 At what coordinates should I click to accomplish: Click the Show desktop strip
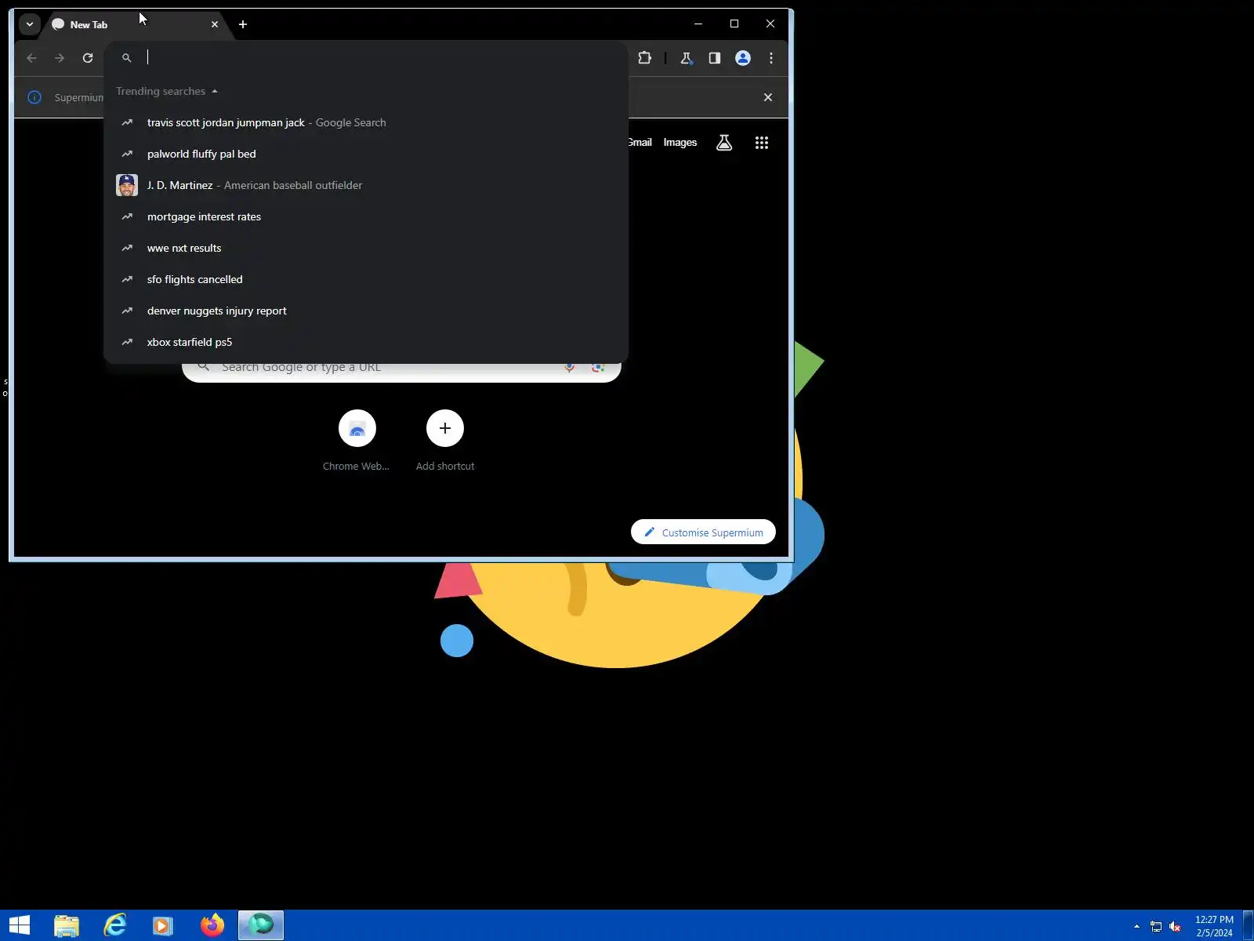coord(1249,926)
